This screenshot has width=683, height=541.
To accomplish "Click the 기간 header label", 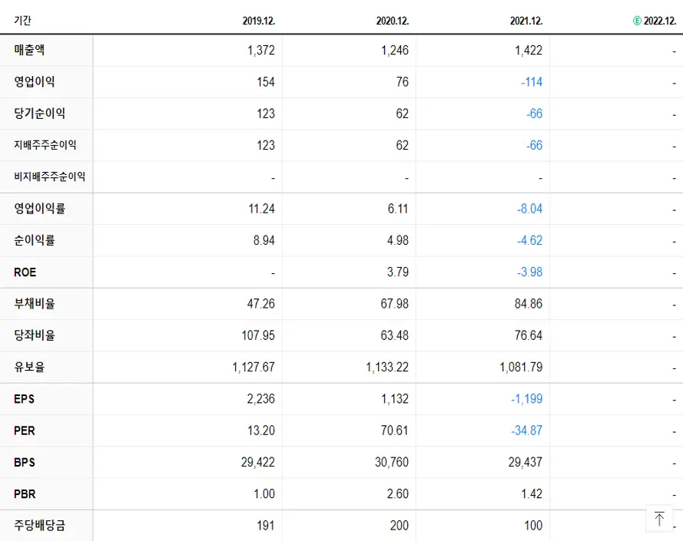I will (x=22, y=21).
